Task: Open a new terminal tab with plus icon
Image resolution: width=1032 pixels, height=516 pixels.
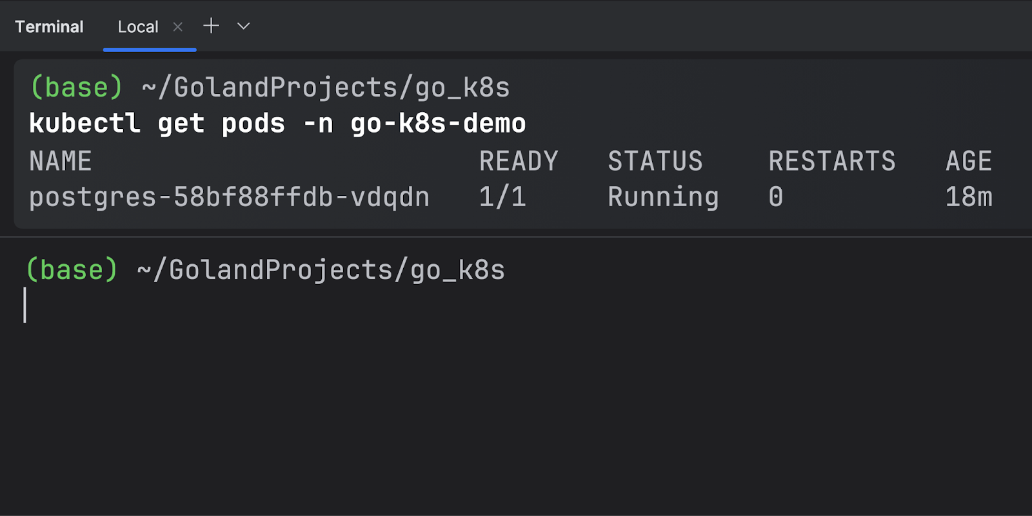Action: (211, 26)
